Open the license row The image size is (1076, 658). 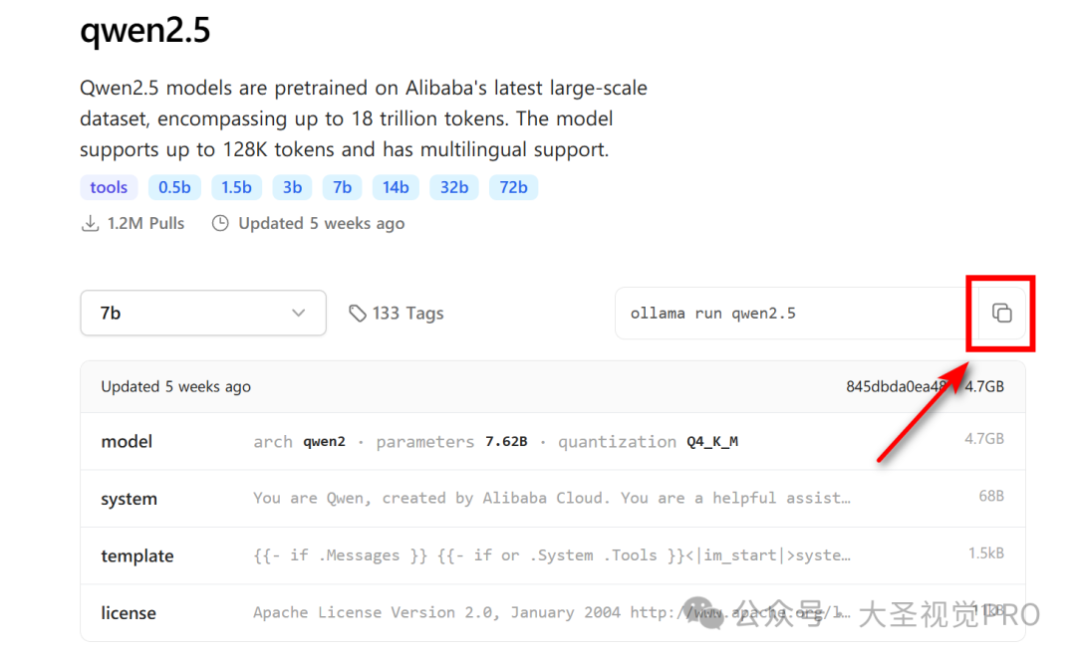point(552,613)
